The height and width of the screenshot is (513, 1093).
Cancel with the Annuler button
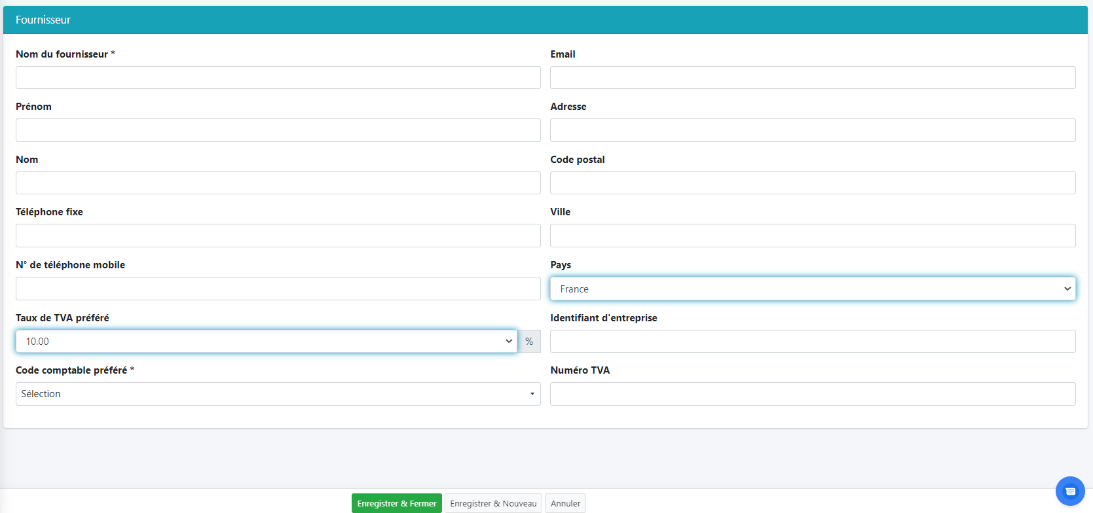coord(565,503)
